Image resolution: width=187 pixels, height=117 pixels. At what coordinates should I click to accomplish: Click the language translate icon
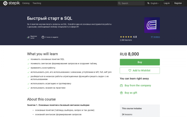point(148,3)
